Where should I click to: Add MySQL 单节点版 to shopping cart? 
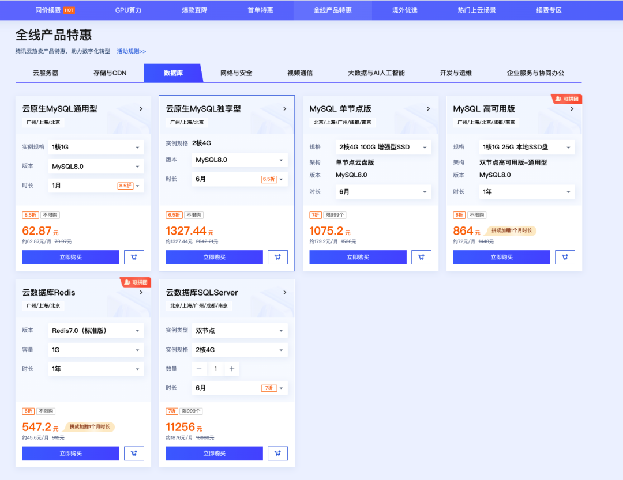[421, 257]
